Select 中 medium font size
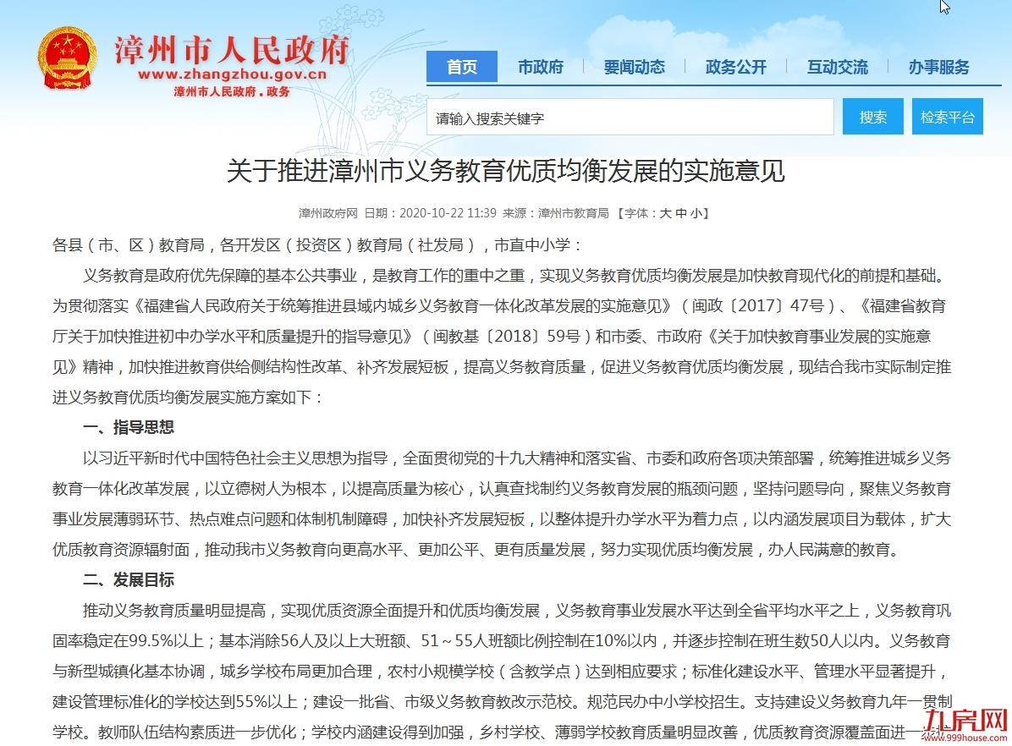 (681, 213)
